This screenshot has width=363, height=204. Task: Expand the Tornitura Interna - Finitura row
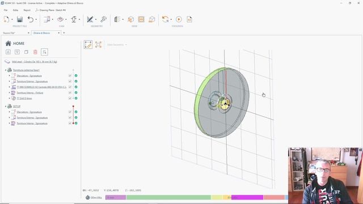click(9, 93)
